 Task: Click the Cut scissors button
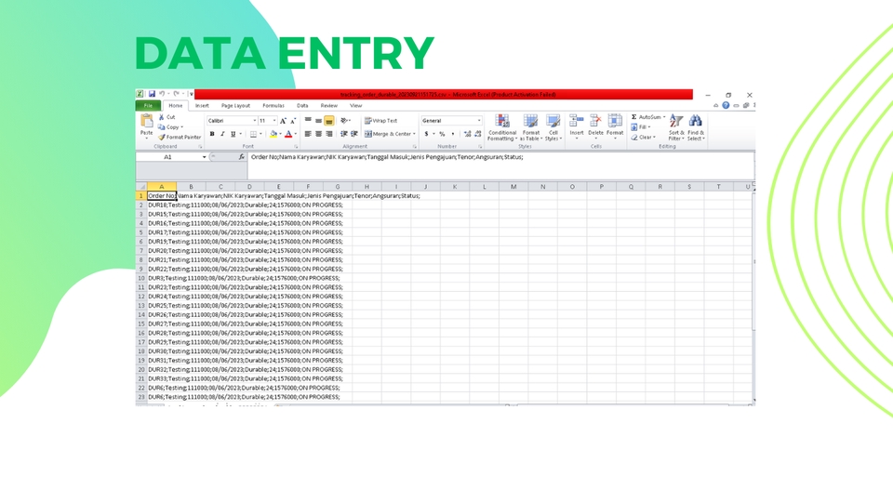167,117
